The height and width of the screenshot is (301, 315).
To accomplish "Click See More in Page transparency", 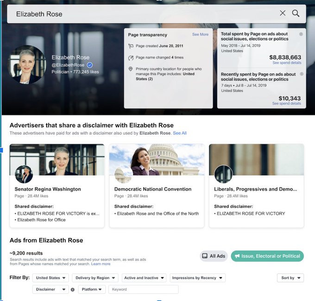I will [200, 35].
